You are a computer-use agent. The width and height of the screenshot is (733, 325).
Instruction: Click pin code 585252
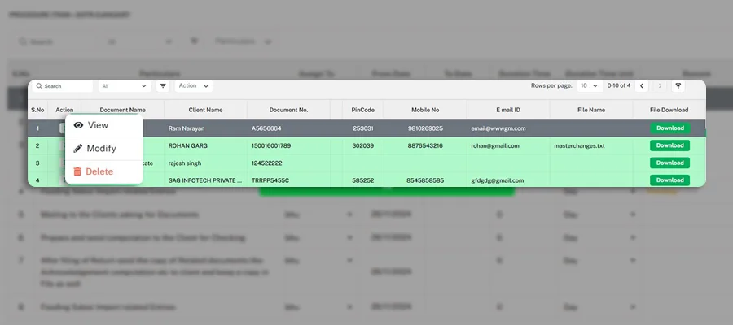[363, 180]
